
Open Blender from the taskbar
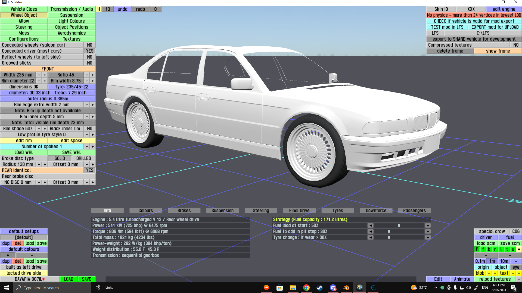346,288
